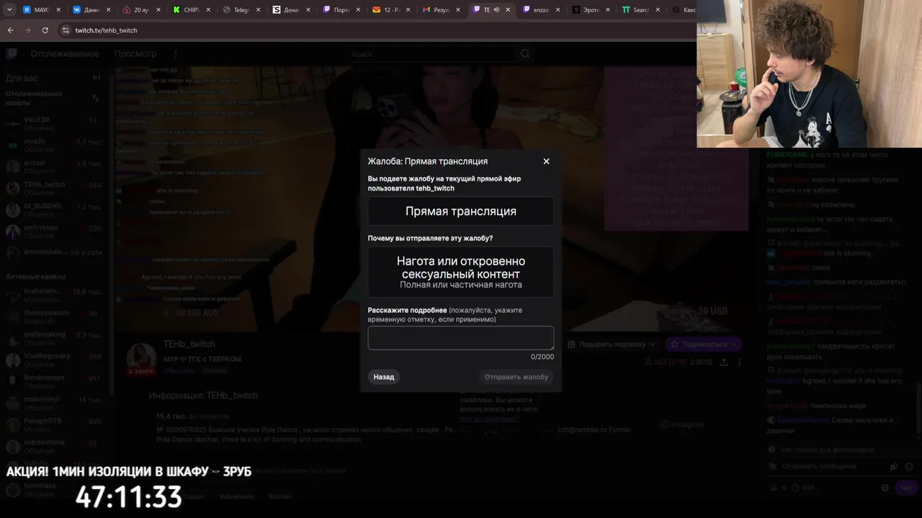Screen dimensions: 922x518
Task: Close the active TE Twitch tab
Action: (x=508, y=10)
